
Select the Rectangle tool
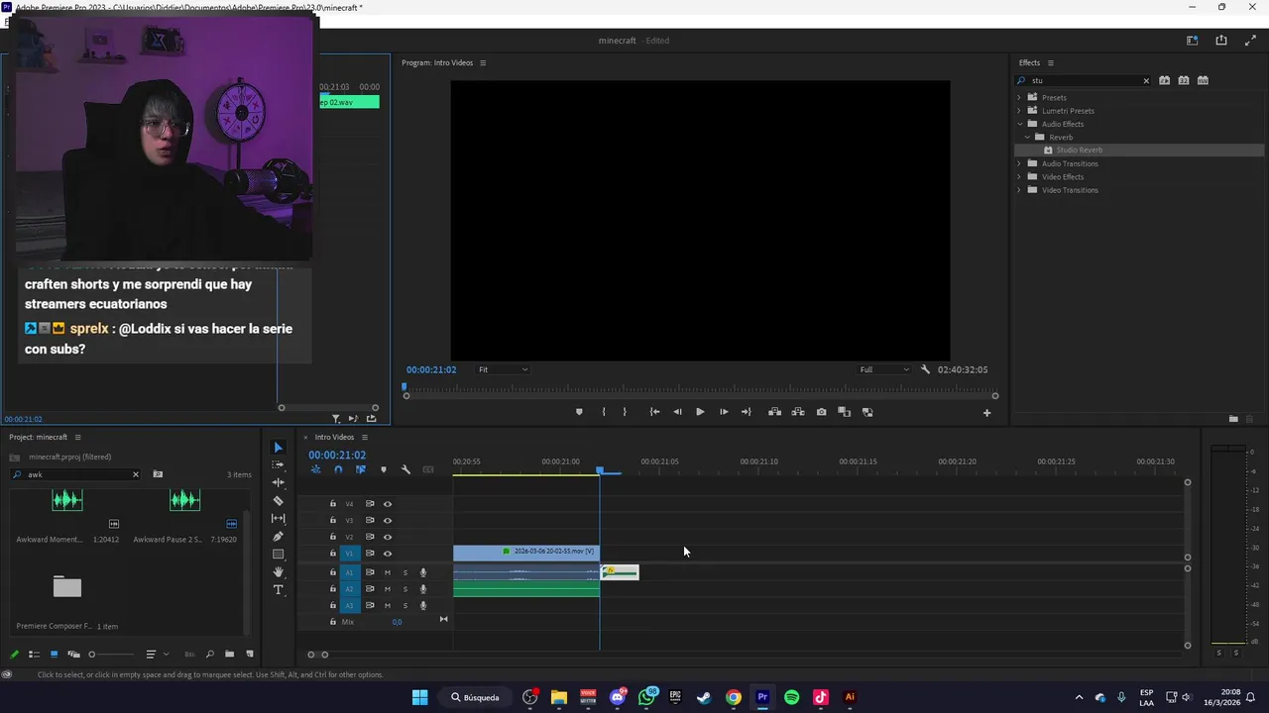pos(278,555)
